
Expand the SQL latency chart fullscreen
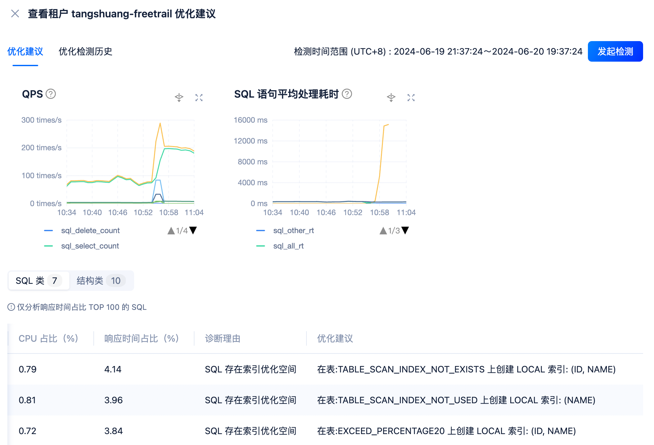coord(411,98)
